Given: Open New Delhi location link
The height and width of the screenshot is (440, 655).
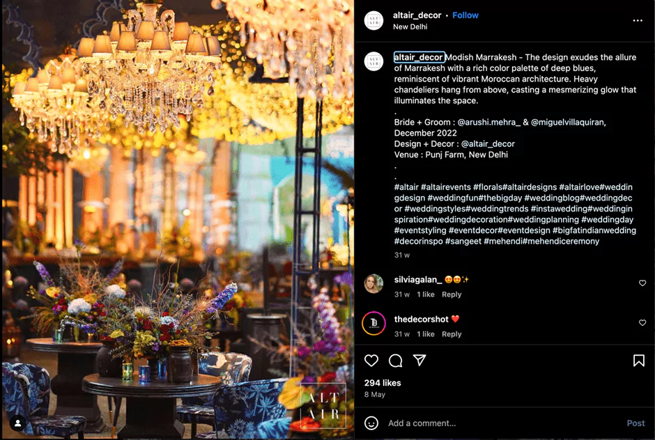Looking at the screenshot, I should click(x=410, y=26).
